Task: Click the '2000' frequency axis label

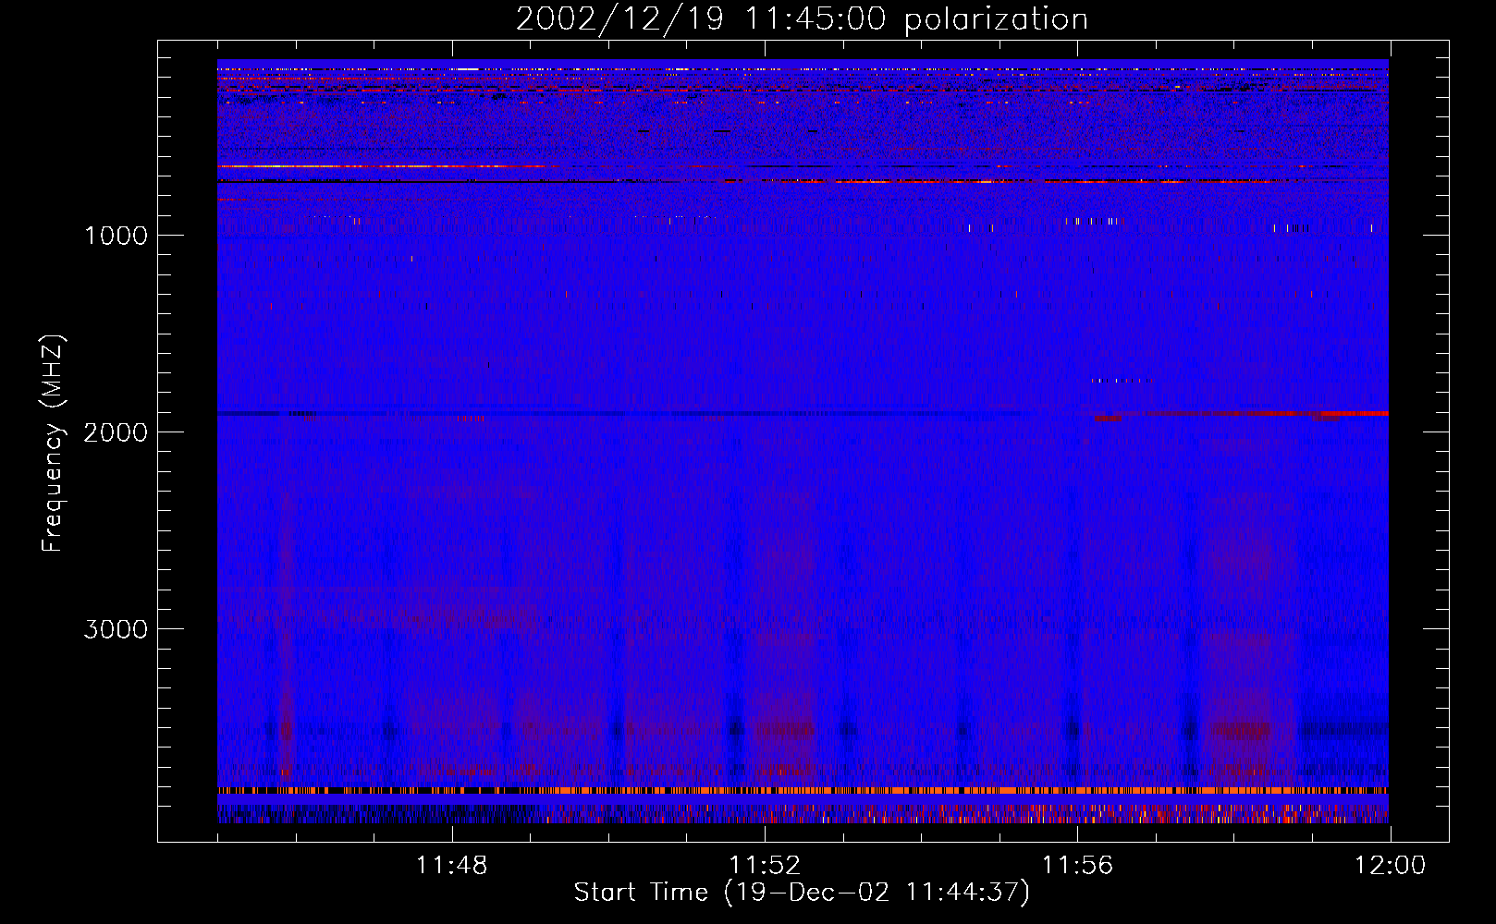Action: tap(116, 432)
